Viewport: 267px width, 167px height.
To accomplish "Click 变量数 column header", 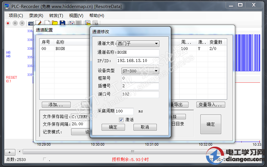I will [x=216, y=42].
